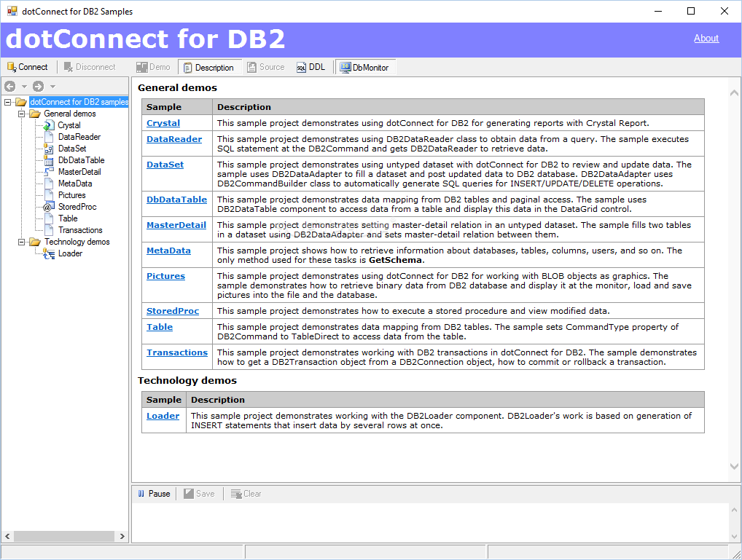Click description pane scroll down arrow
742x560 pixels.
coord(734,466)
